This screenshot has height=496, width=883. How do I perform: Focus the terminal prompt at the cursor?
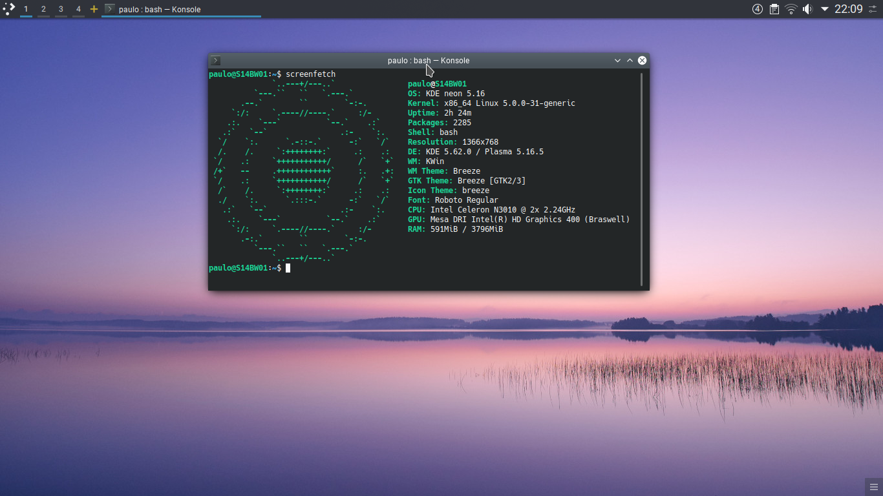pyautogui.click(x=288, y=268)
